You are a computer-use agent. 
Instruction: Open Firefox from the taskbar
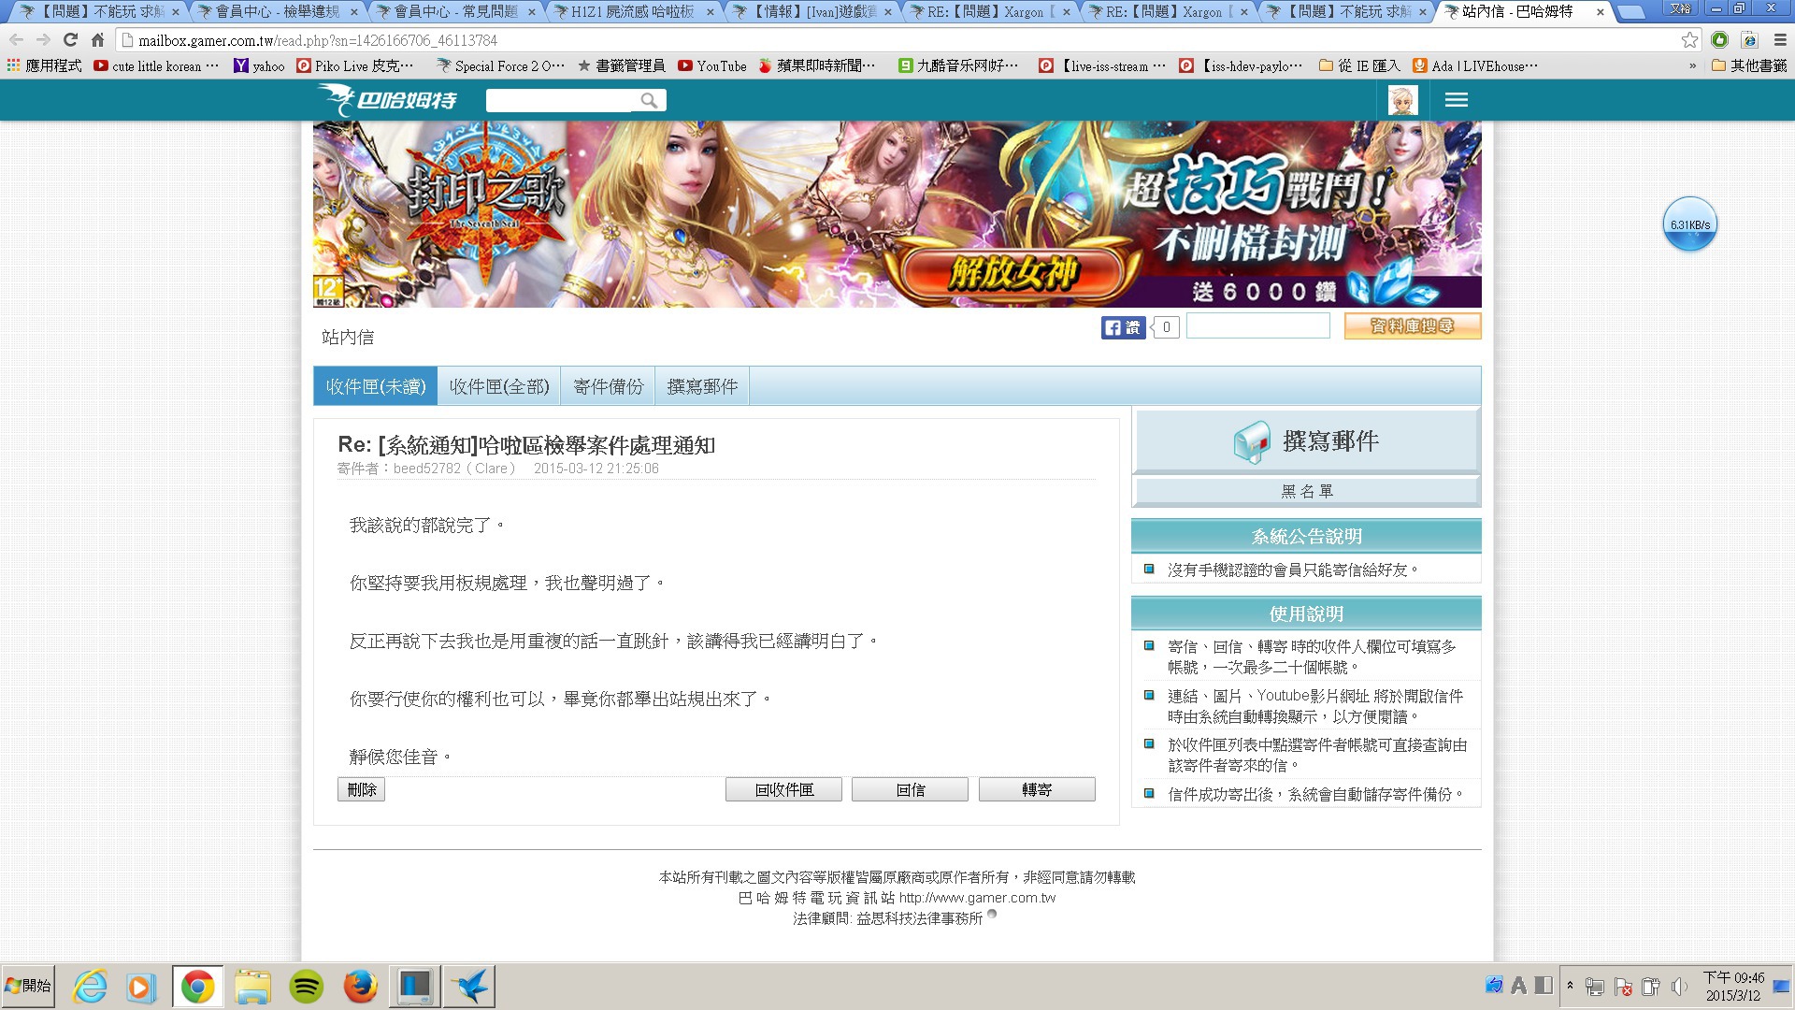[x=360, y=987]
